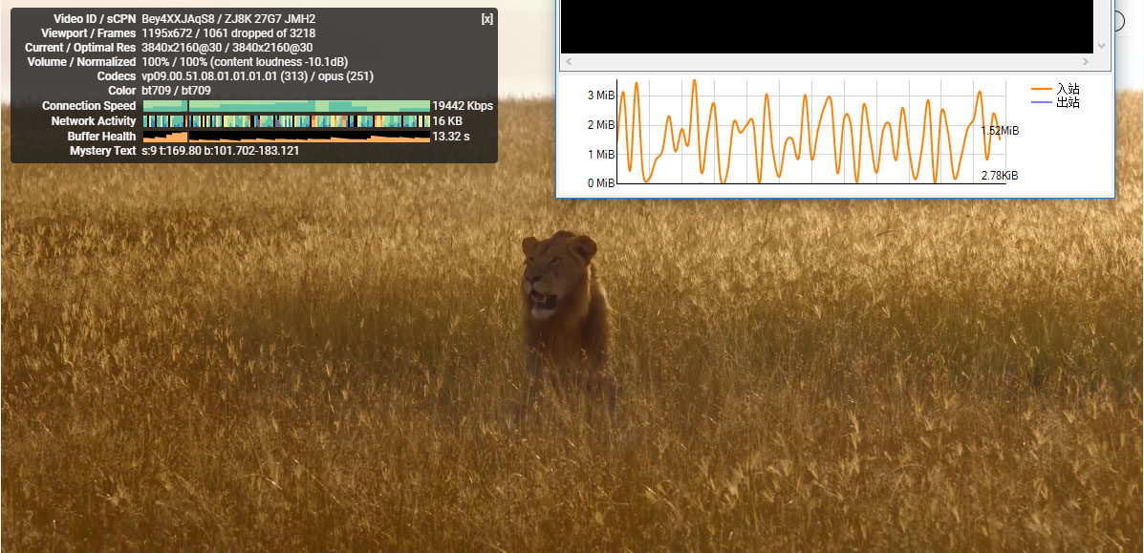
Task: Click the Video ID value Bey4XXJAqS8
Action: pos(176,19)
